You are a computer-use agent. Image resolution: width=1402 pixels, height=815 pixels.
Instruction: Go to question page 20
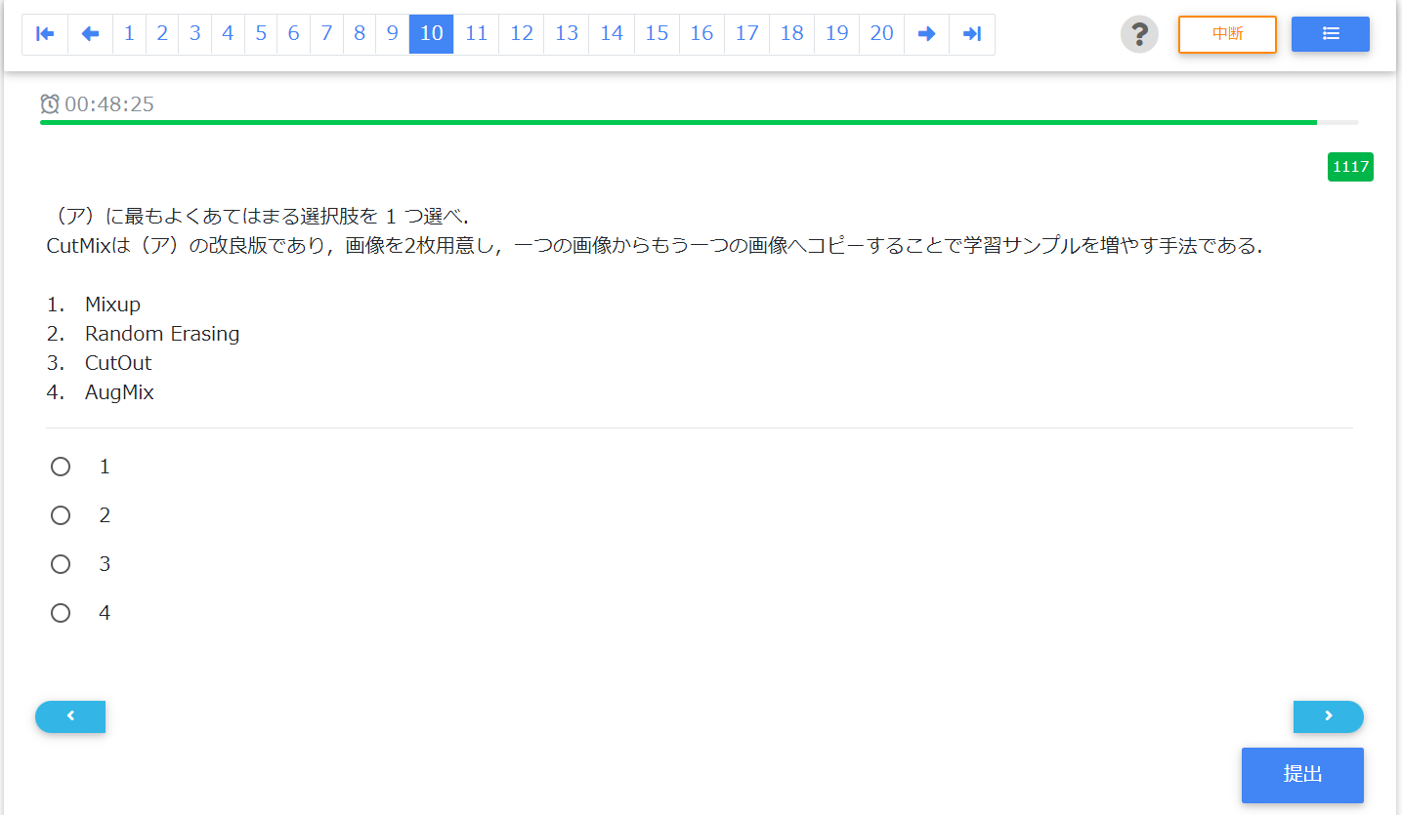pos(882,34)
